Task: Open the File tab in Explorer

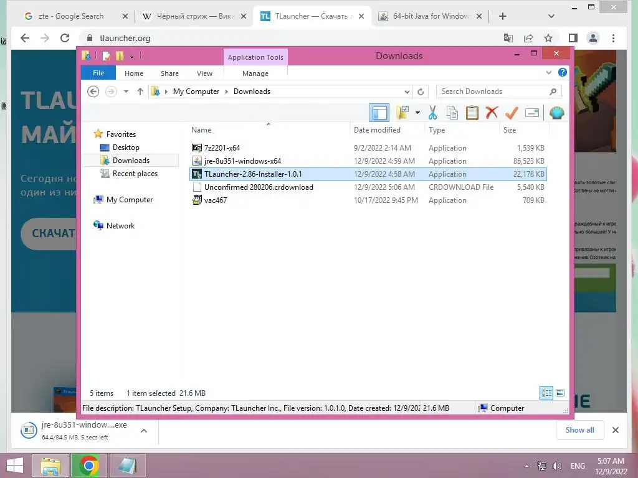Action: pyautogui.click(x=98, y=73)
